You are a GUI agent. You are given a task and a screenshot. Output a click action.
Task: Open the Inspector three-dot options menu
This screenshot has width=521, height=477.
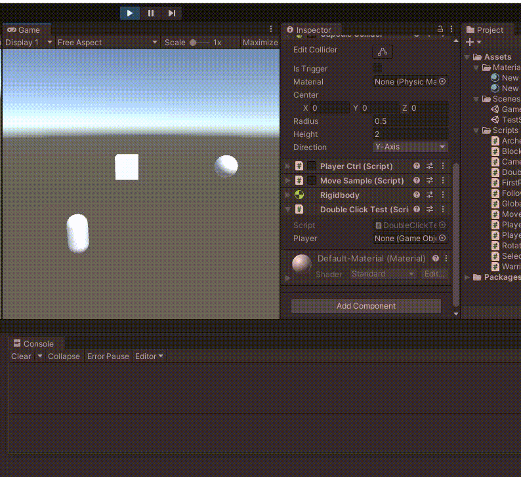point(451,29)
